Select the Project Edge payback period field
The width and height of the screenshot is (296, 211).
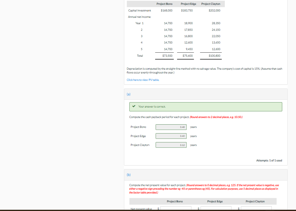click(171, 136)
